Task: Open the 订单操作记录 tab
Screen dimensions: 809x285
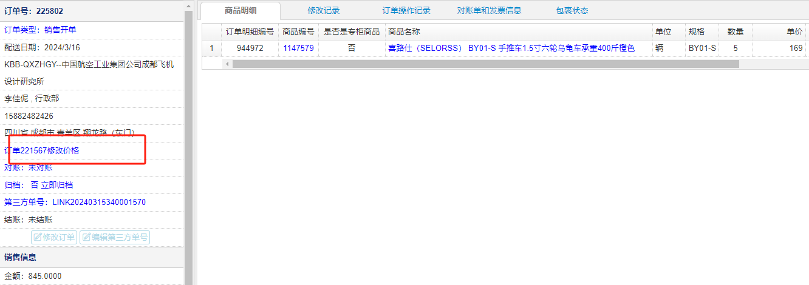Action: [406, 10]
